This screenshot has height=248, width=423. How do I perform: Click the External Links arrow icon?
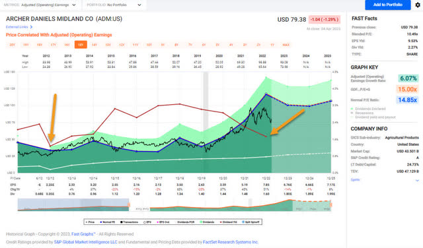[x=31, y=27]
